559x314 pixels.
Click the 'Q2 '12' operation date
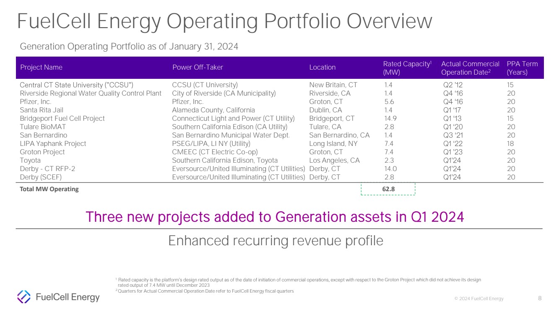click(x=453, y=85)
